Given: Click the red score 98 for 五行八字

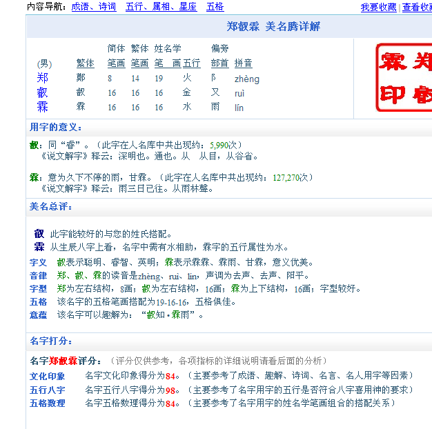Looking at the screenshot, I should click(170, 390).
